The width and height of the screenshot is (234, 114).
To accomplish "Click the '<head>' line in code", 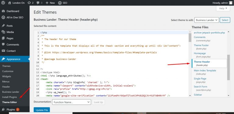I will pyautogui.click(x=44, y=79).
